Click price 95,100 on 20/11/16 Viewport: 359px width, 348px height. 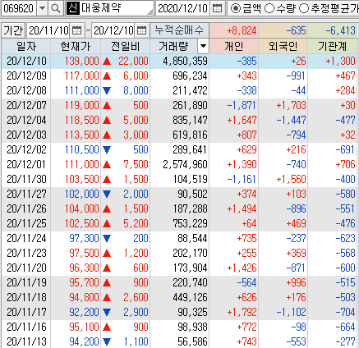84,327
